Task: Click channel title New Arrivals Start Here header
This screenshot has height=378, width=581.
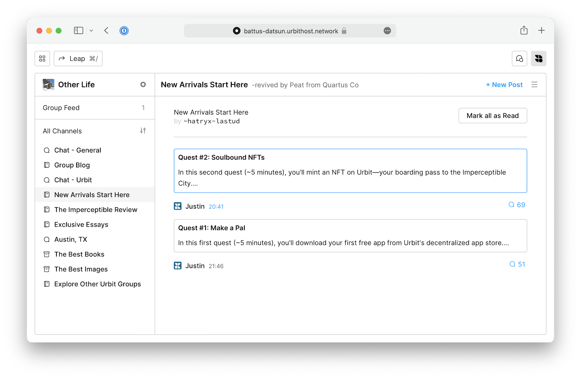Action: coord(204,85)
